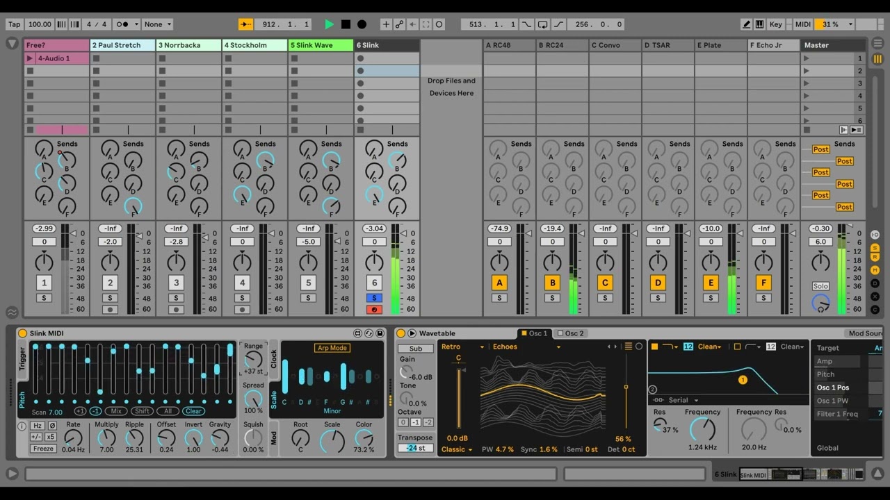The width and height of the screenshot is (890, 500).
Task: Click the Follow playback arrow icon
Action: coord(246,24)
